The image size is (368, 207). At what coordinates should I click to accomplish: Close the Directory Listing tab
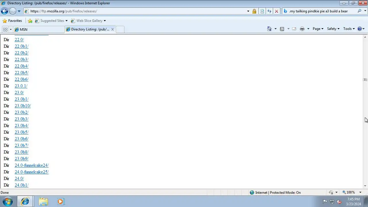click(x=112, y=29)
